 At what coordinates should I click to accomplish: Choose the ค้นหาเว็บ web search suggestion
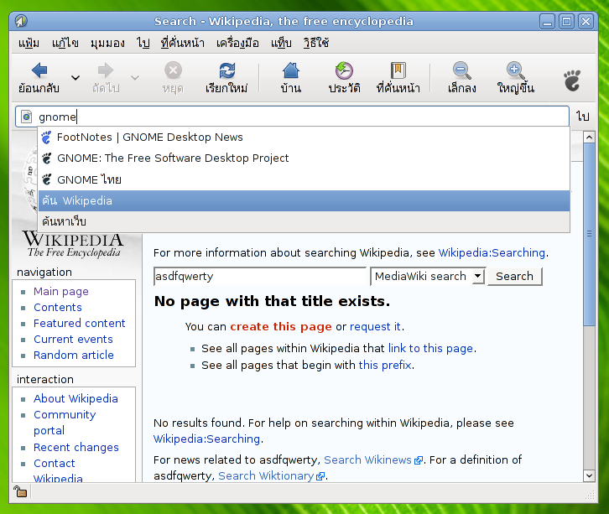click(x=304, y=221)
